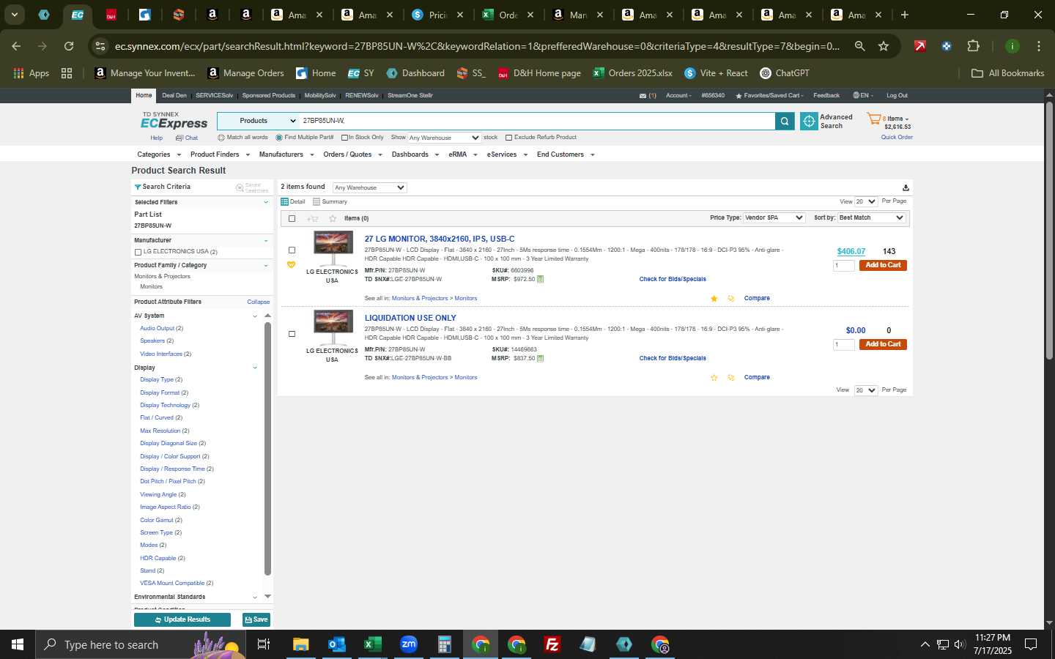Open Sort by Best Match dropdown

872,217
